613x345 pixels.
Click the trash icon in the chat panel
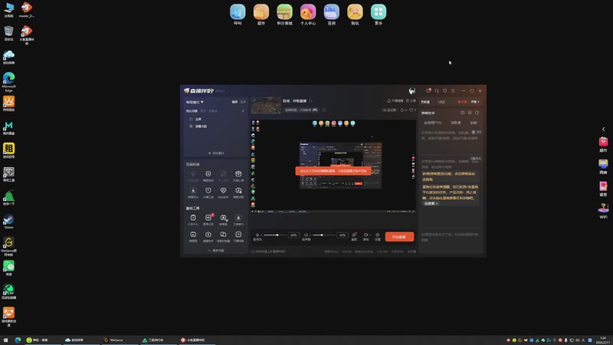point(474,132)
